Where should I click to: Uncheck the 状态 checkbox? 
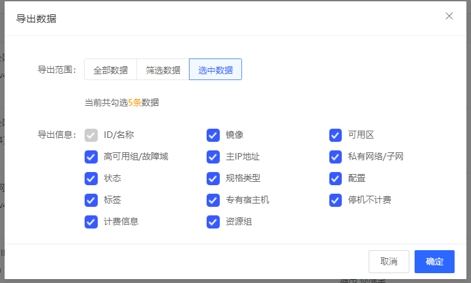[91, 179]
